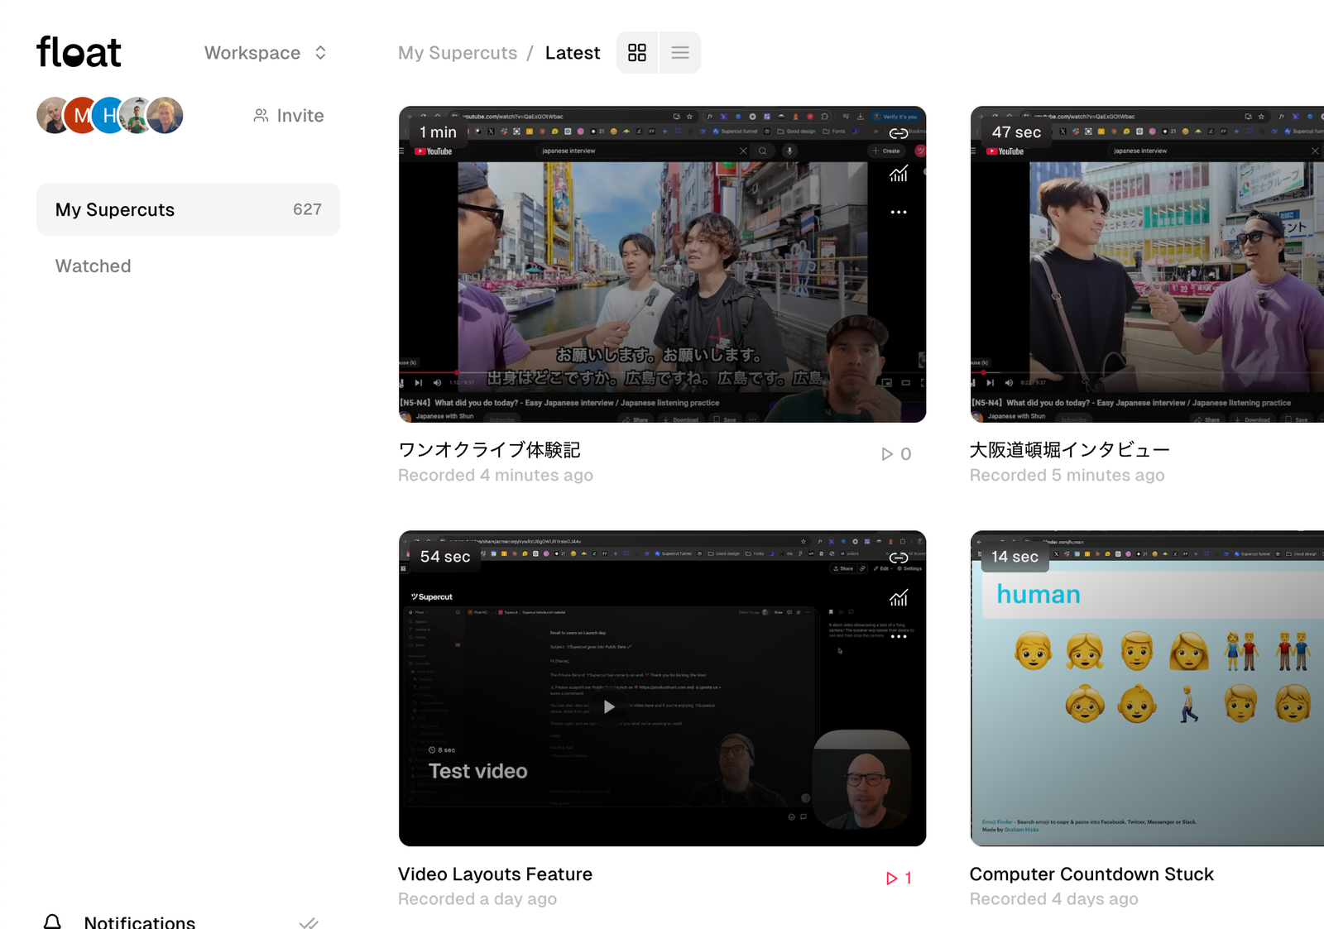Click the play count 0 indicator

click(x=896, y=454)
